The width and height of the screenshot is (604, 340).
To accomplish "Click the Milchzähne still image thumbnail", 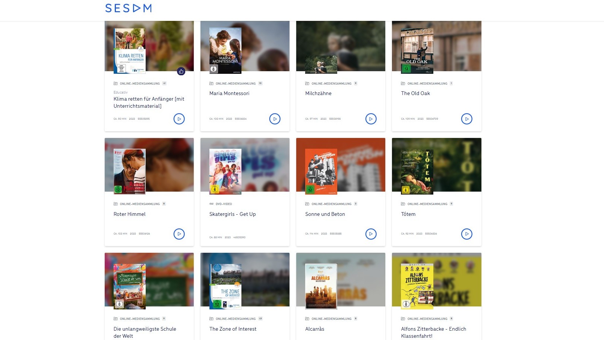I will (321, 64).
